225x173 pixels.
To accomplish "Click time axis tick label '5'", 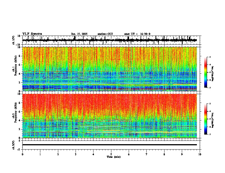I will (111, 154).
